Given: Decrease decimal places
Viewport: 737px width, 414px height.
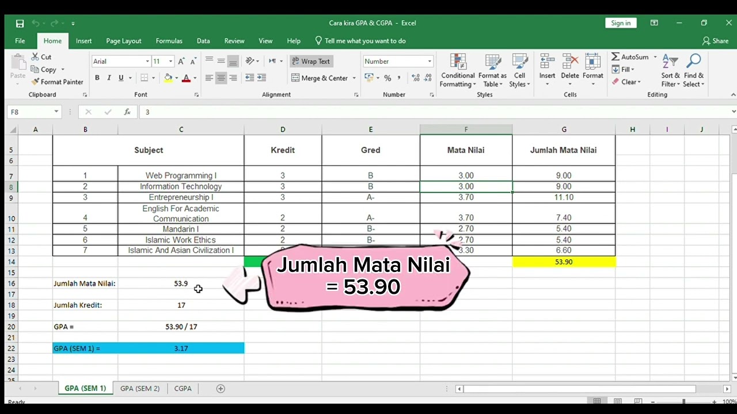Looking at the screenshot, I should [x=428, y=78].
